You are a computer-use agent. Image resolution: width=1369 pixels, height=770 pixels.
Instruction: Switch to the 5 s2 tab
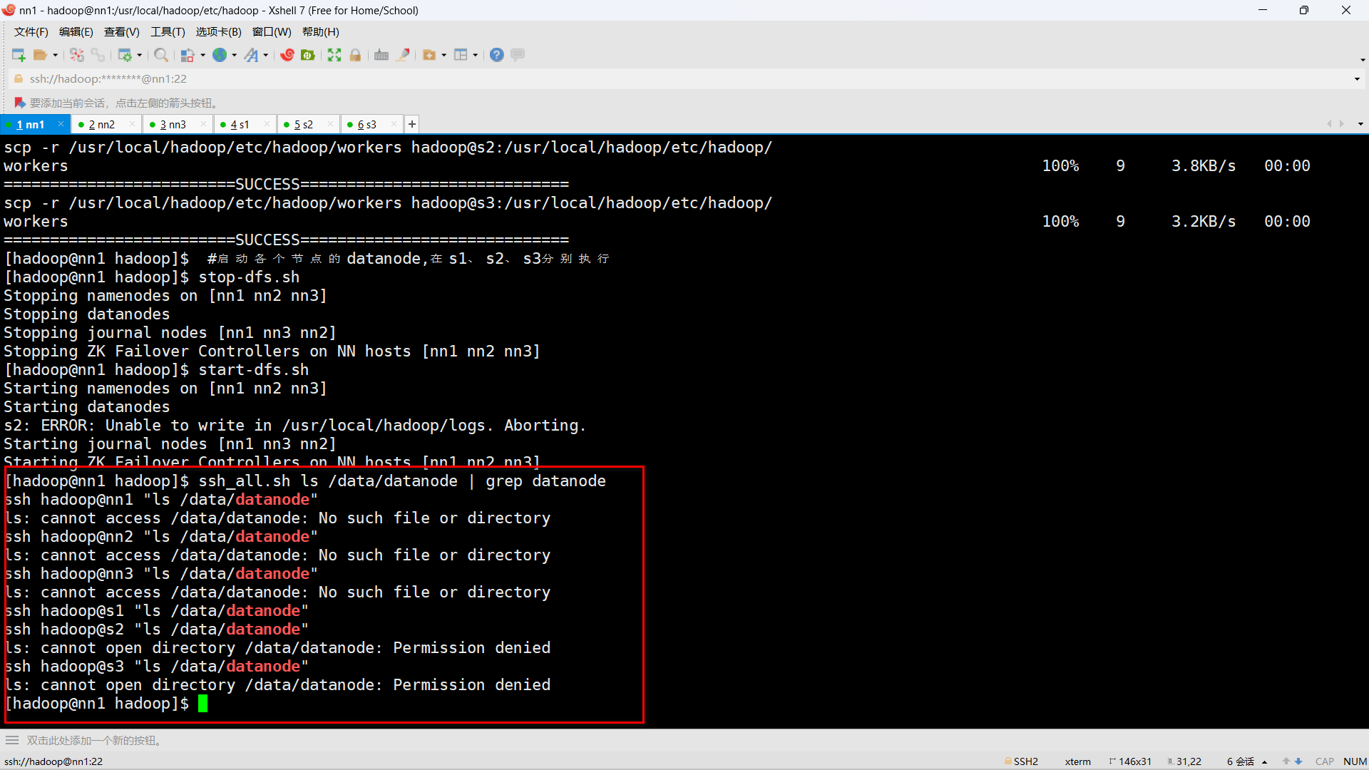click(304, 125)
